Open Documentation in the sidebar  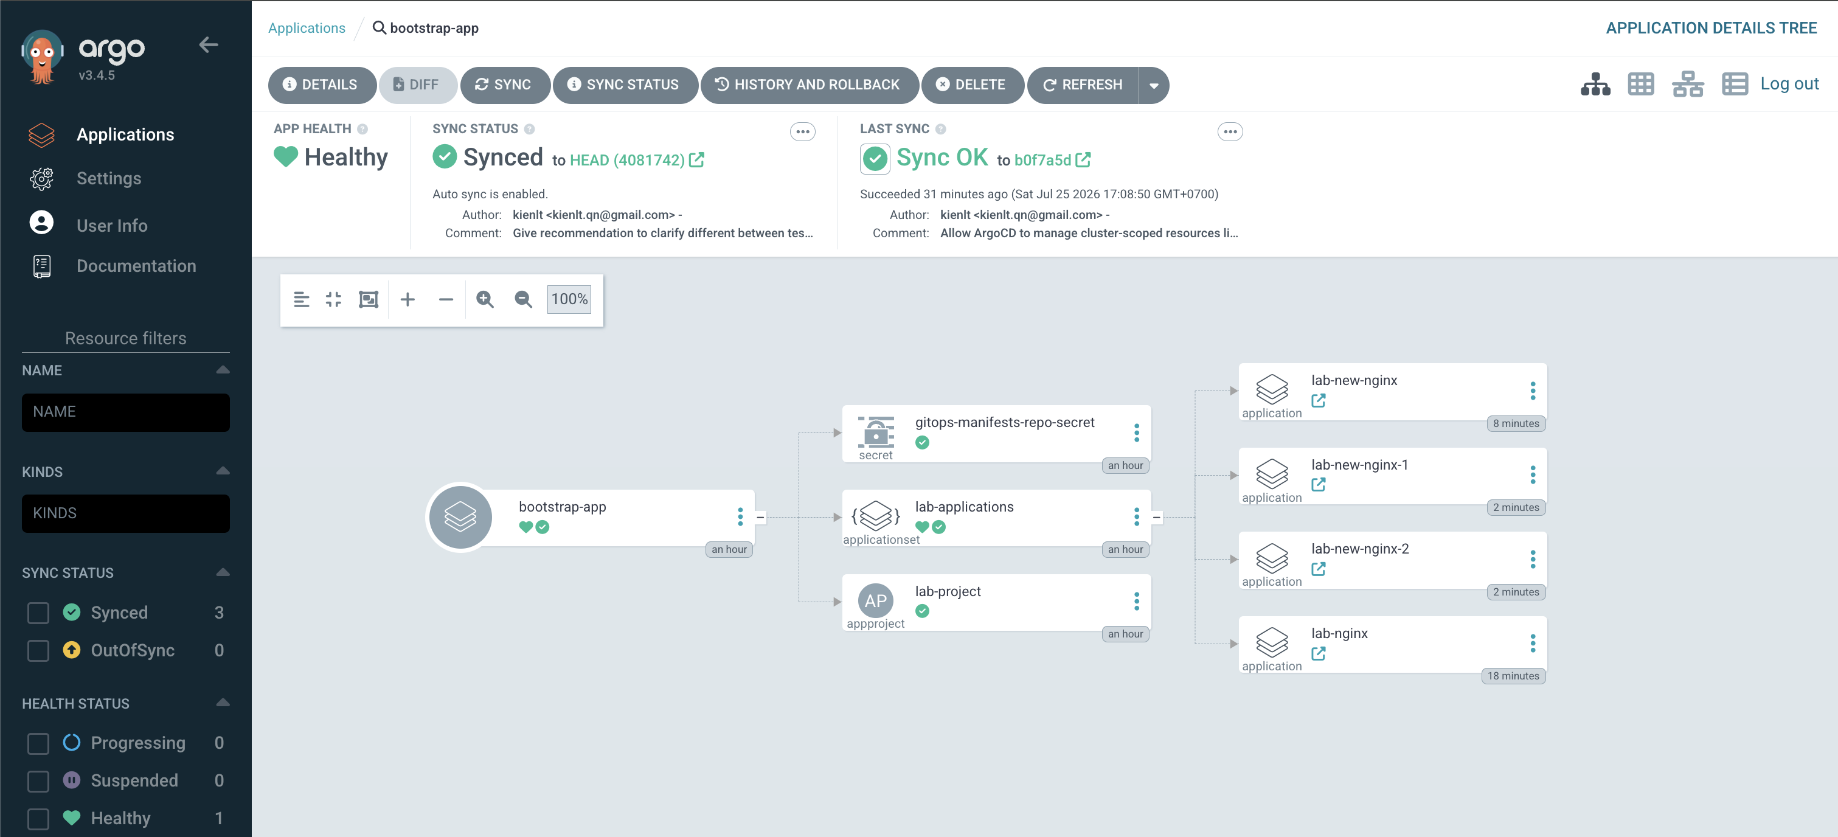pyautogui.click(x=136, y=266)
